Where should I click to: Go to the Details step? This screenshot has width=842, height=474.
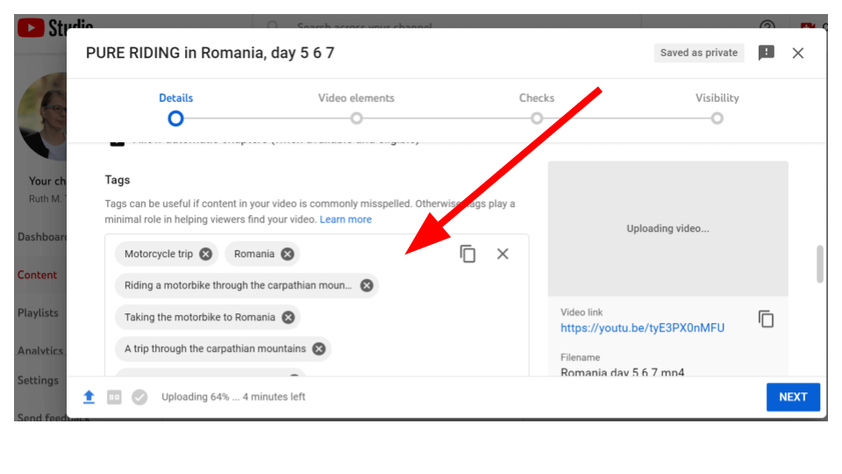point(175,97)
